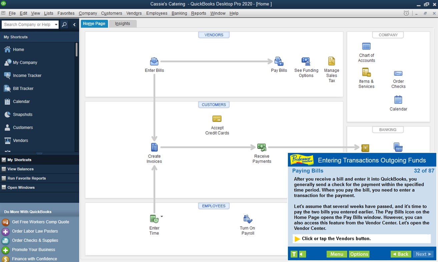Viewport: 438px width, 262px height.
Task: Open See Funding Options
Action: 306,62
